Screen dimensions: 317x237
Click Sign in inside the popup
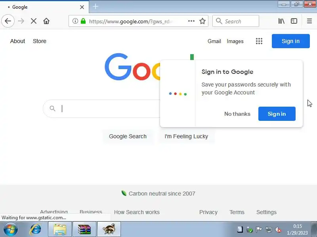(277, 114)
